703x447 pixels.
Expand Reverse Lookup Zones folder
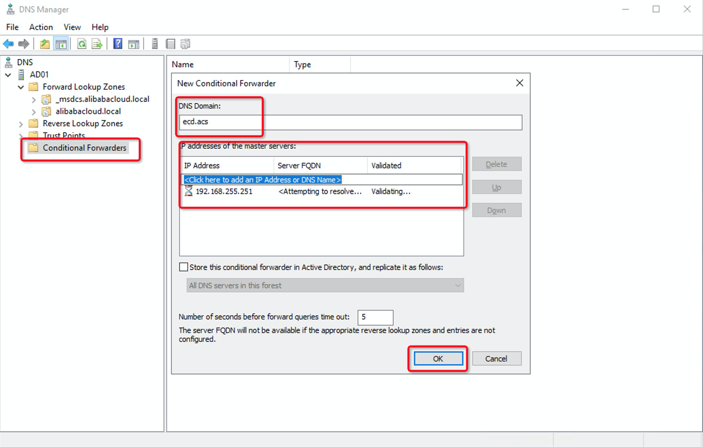[x=21, y=124]
